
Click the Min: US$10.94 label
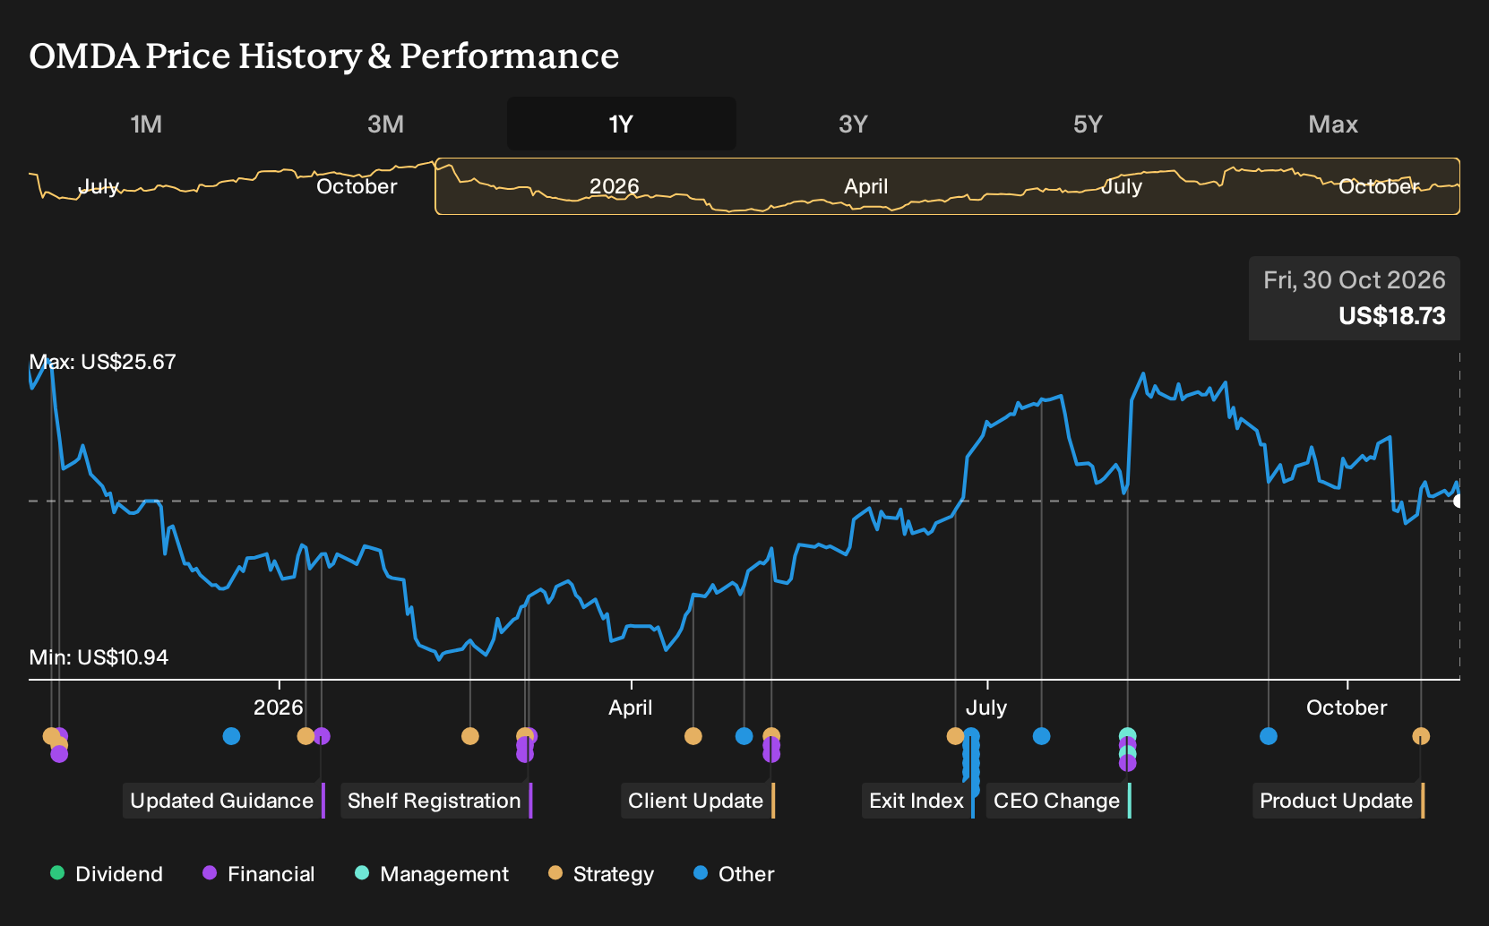99,657
